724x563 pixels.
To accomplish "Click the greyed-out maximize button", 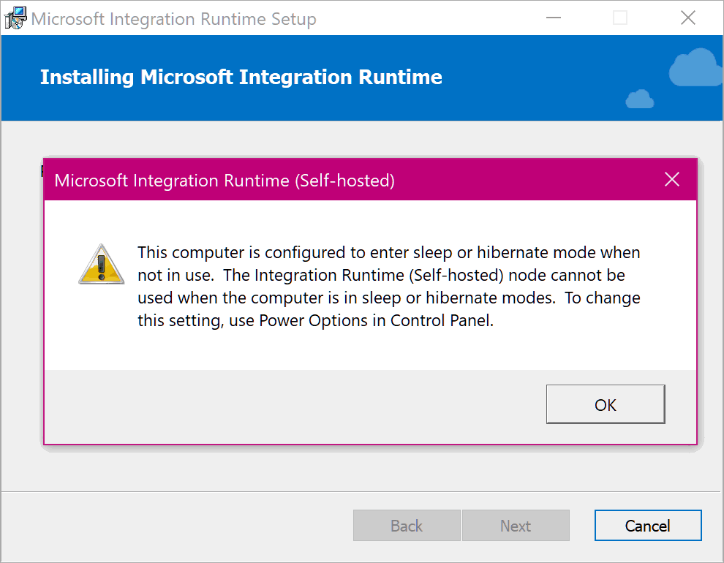I will click(620, 19).
